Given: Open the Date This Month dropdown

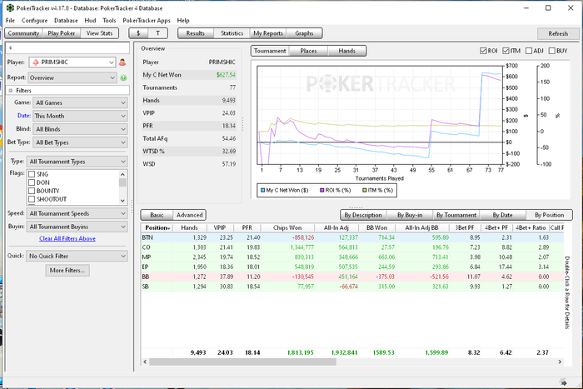Looking at the screenshot, I should pyautogui.click(x=80, y=116).
